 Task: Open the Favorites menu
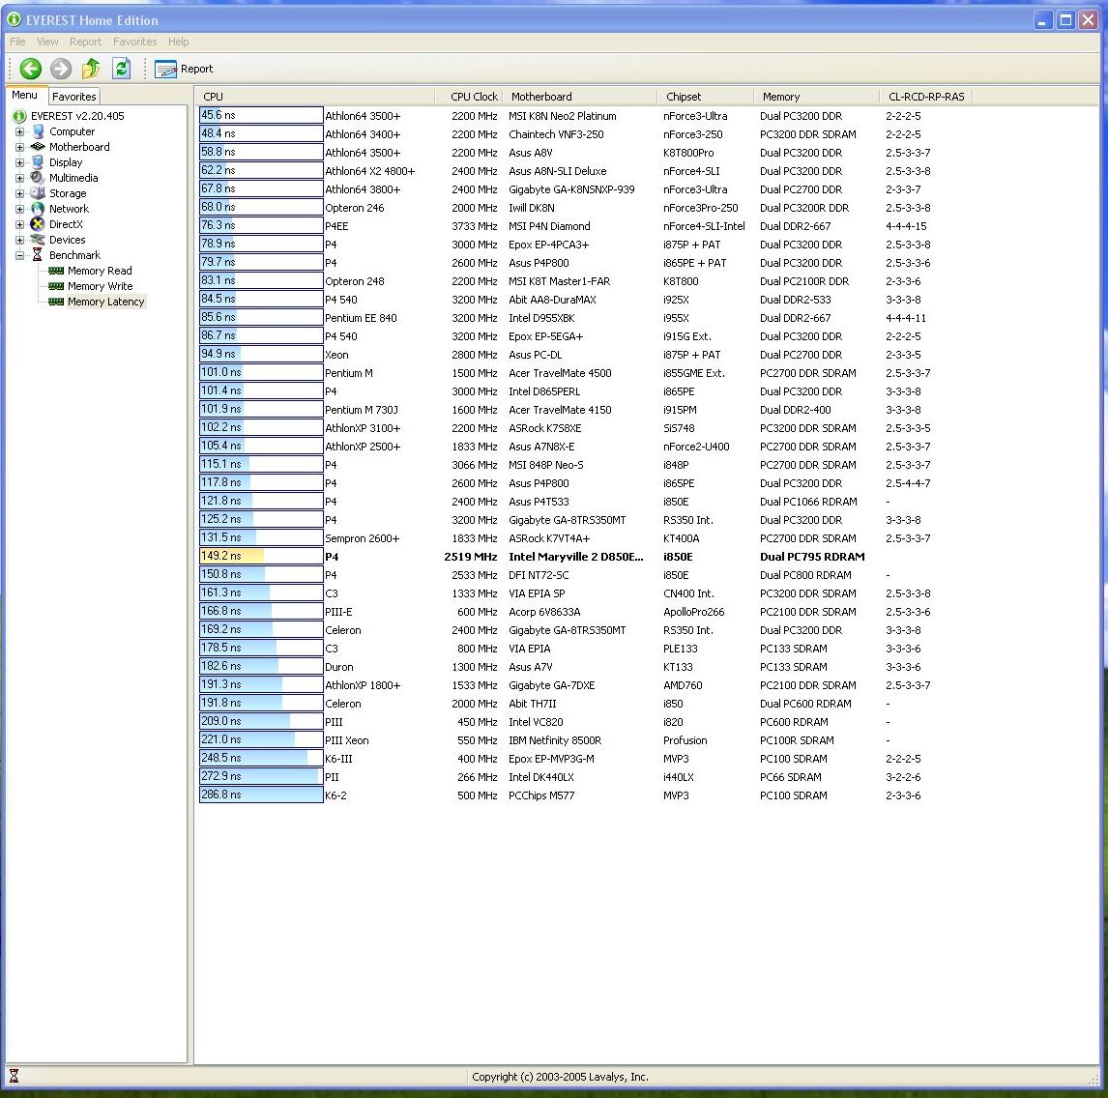click(x=135, y=42)
